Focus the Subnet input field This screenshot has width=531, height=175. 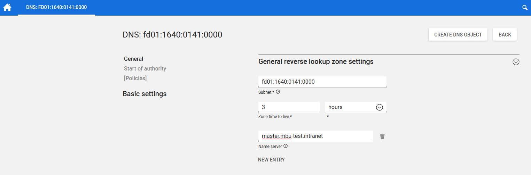tap(322, 82)
